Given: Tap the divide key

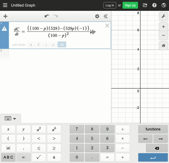Looking at the screenshot, I should click(x=123, y=129).
